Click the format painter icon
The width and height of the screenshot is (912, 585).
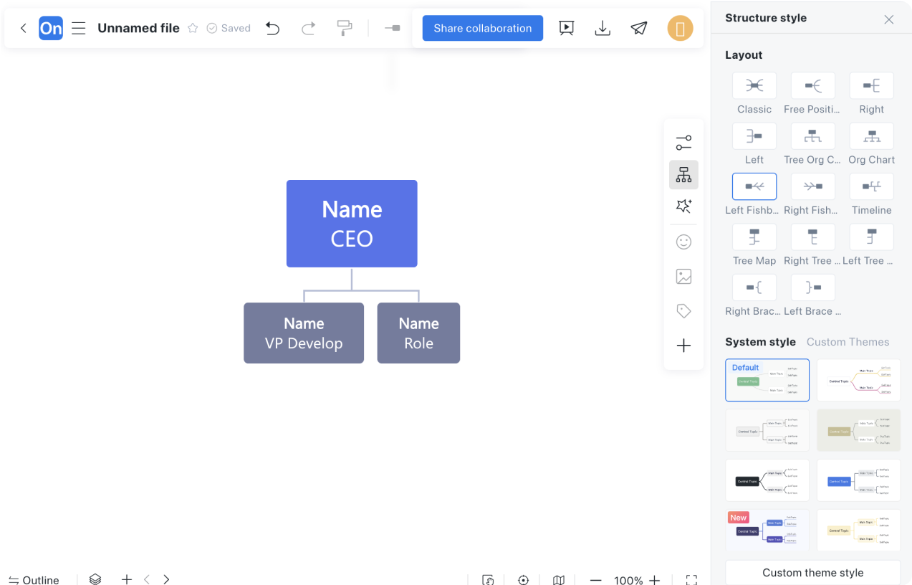(x=345, y=29)
